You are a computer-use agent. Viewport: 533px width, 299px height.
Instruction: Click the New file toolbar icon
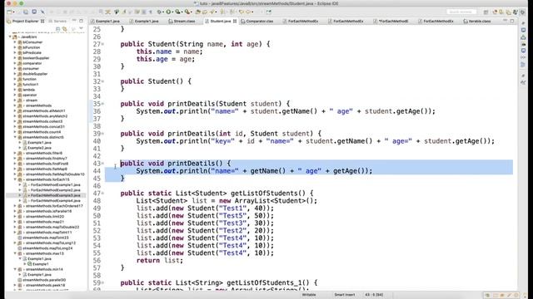pyautogui.click(x=10, y=12)
